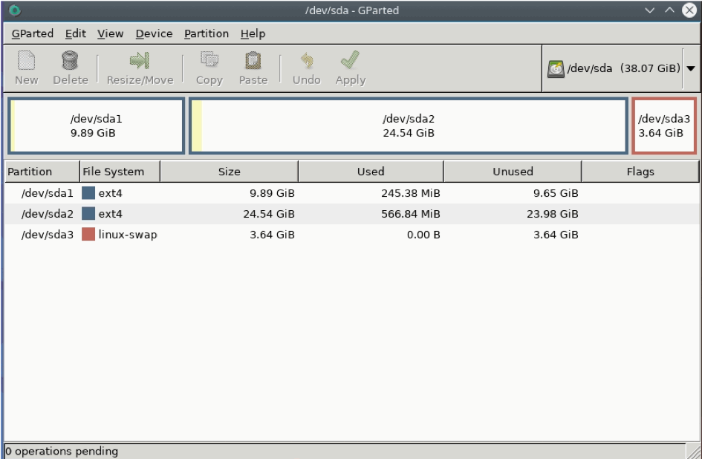The width and height of the screenshot is (702, 459).
Task: Sort by the Partition column header
Action: (x=42, y=172)
